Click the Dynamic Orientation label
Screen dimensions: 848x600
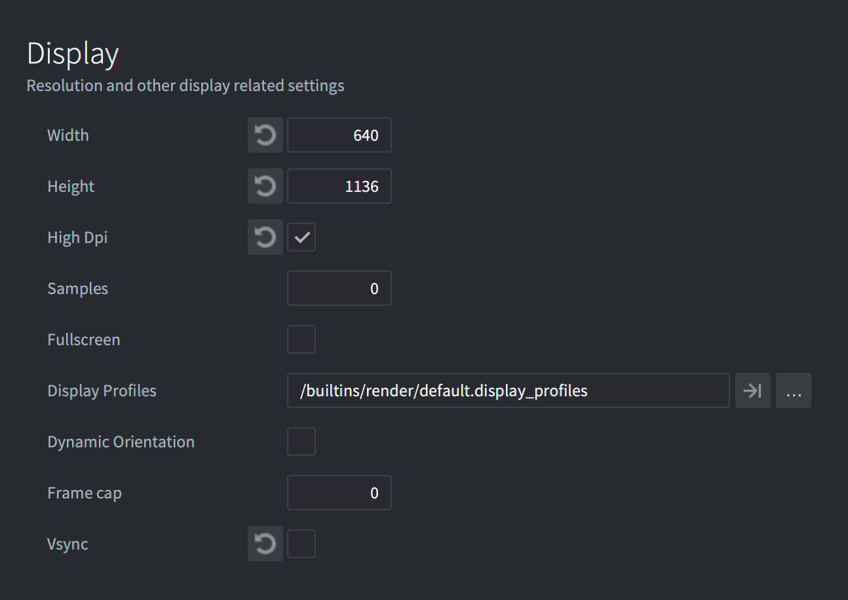121,442
